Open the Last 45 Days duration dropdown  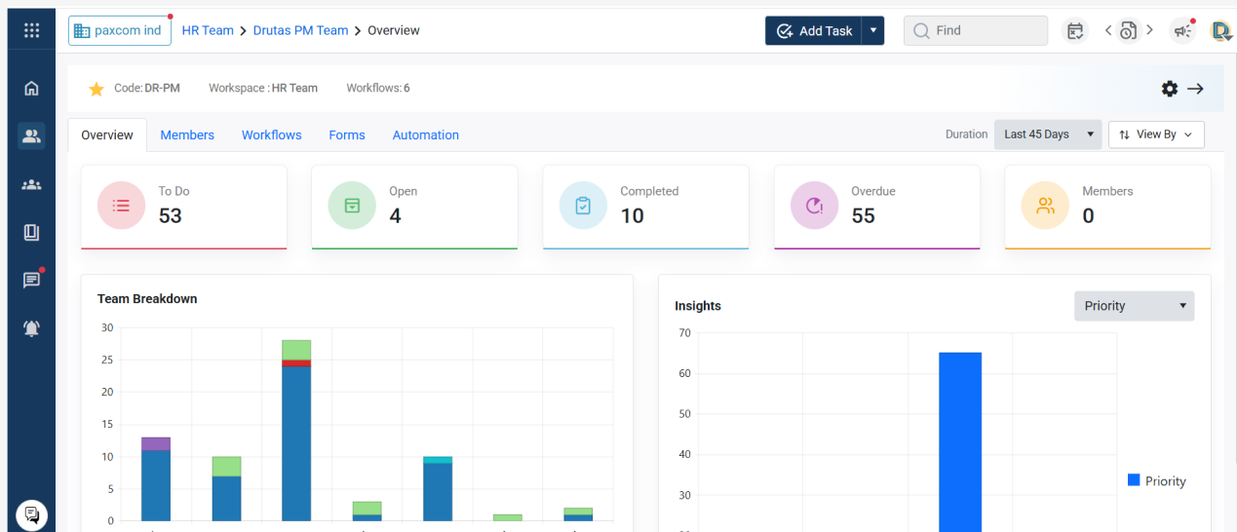pyautogui.click(x=1047, y=134)
